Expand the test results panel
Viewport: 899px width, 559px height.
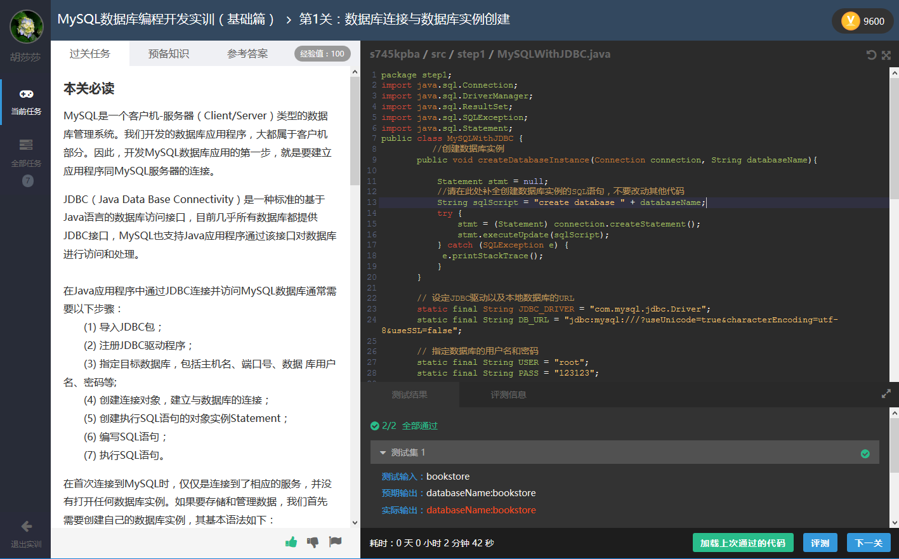(886, 394)
